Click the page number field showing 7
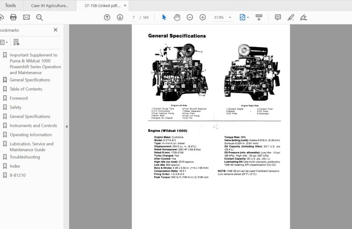The height and width of the screenshot is (229, 352). click(x=134, y=17)
